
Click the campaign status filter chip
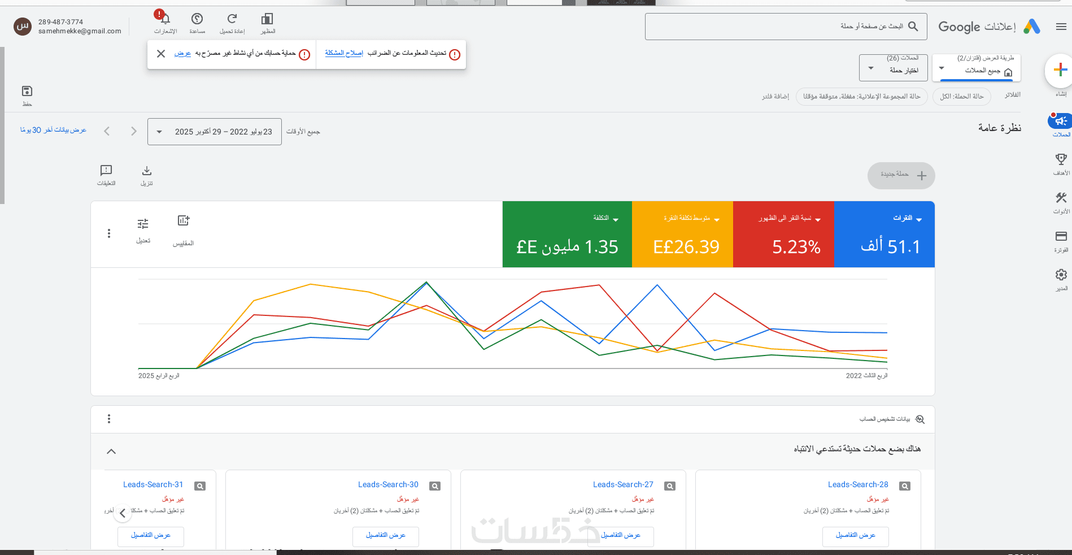[x=962, y=97]
